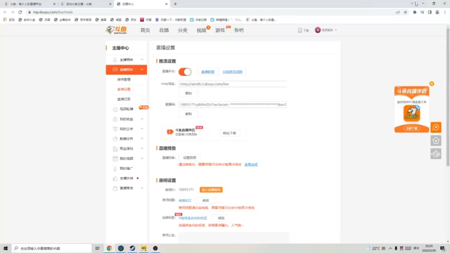
Task: Click the 数据分析 pie chart icon
Action: [x=115, y=138]
